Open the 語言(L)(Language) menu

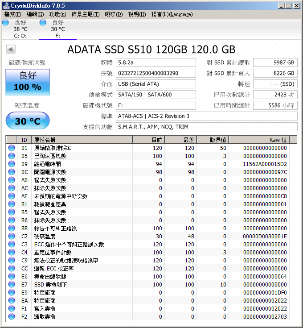172,14
